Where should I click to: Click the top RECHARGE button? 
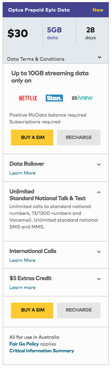click(79, 137)
